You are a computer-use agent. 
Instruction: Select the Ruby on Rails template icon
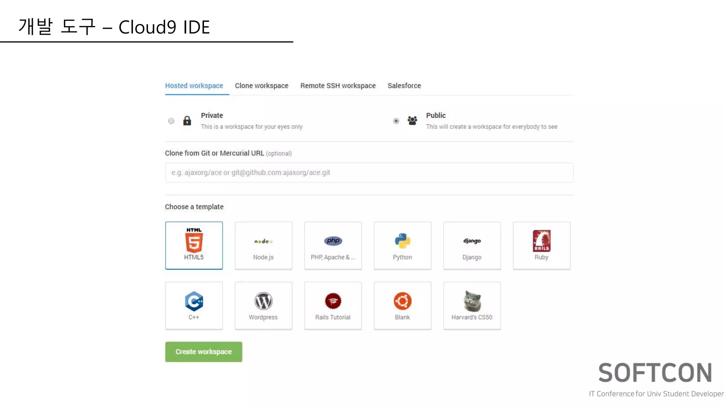(542, 241)
